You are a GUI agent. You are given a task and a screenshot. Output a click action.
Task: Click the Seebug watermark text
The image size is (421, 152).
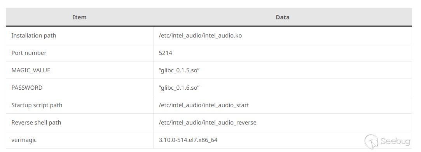(395, 141)
